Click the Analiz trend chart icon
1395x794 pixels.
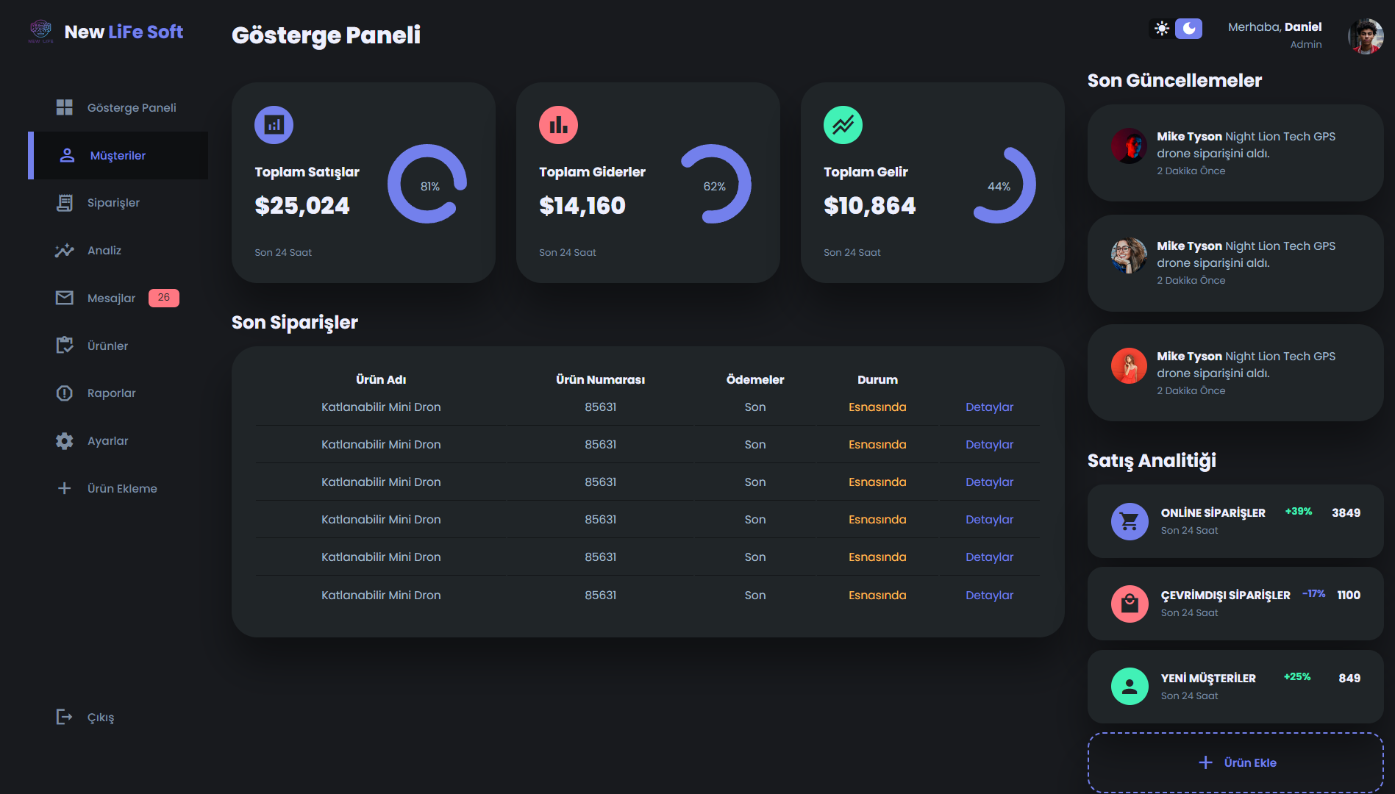click(x=65, y=250)
